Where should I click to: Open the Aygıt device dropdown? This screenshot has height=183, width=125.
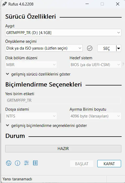(x=63, y=33)
